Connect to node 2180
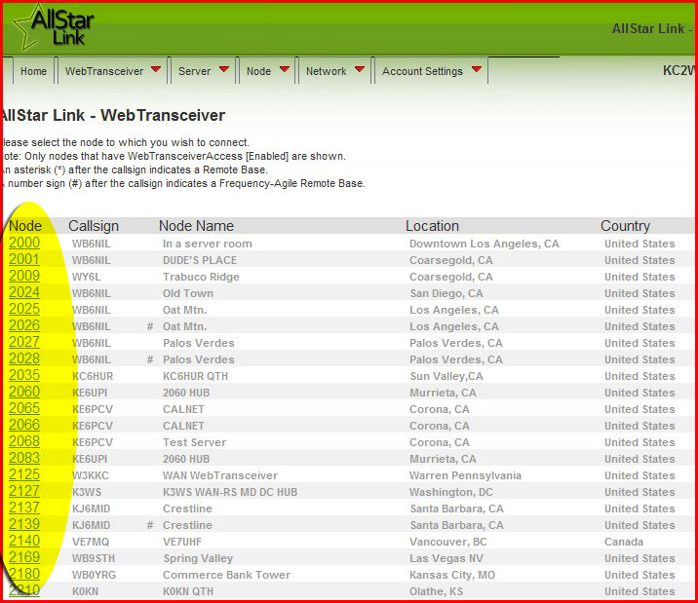Screen dimensions: 698x603 click(x=24, y=574)
